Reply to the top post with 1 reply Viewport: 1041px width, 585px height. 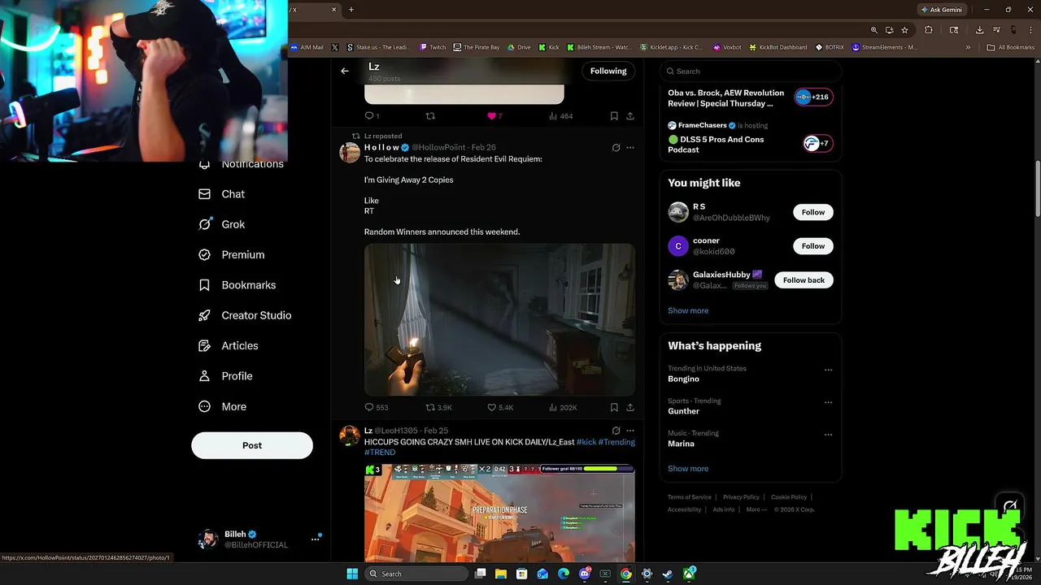pyautogui.click(x=372, y=116)
